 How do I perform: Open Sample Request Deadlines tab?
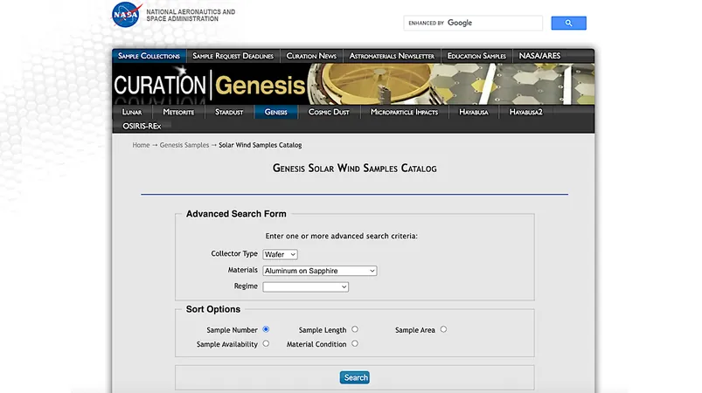233,56
